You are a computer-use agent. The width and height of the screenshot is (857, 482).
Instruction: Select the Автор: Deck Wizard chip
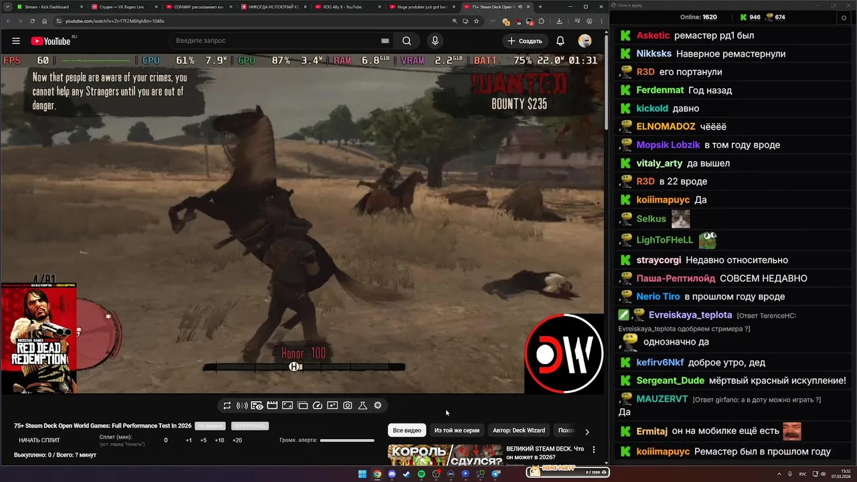point(519,430)
